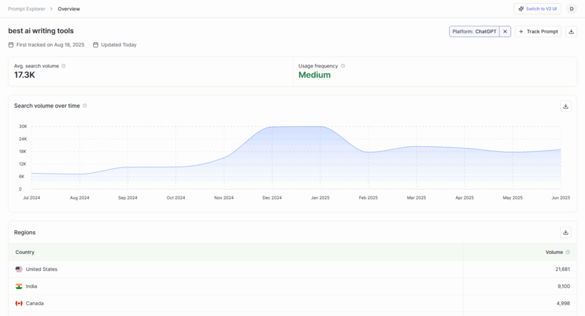
Task: Click the sparkle icon in Switch to V2
Action: [x=521, y=9]
